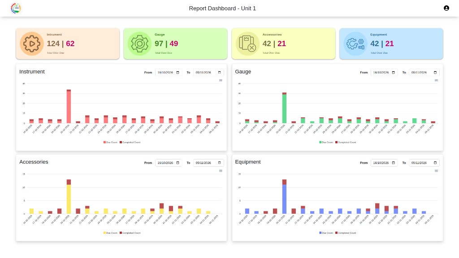The width and height of the screenshot is (459, 258).
Task: Toggle Completed Count legend in Instrument chart
Action: (130, 142)
